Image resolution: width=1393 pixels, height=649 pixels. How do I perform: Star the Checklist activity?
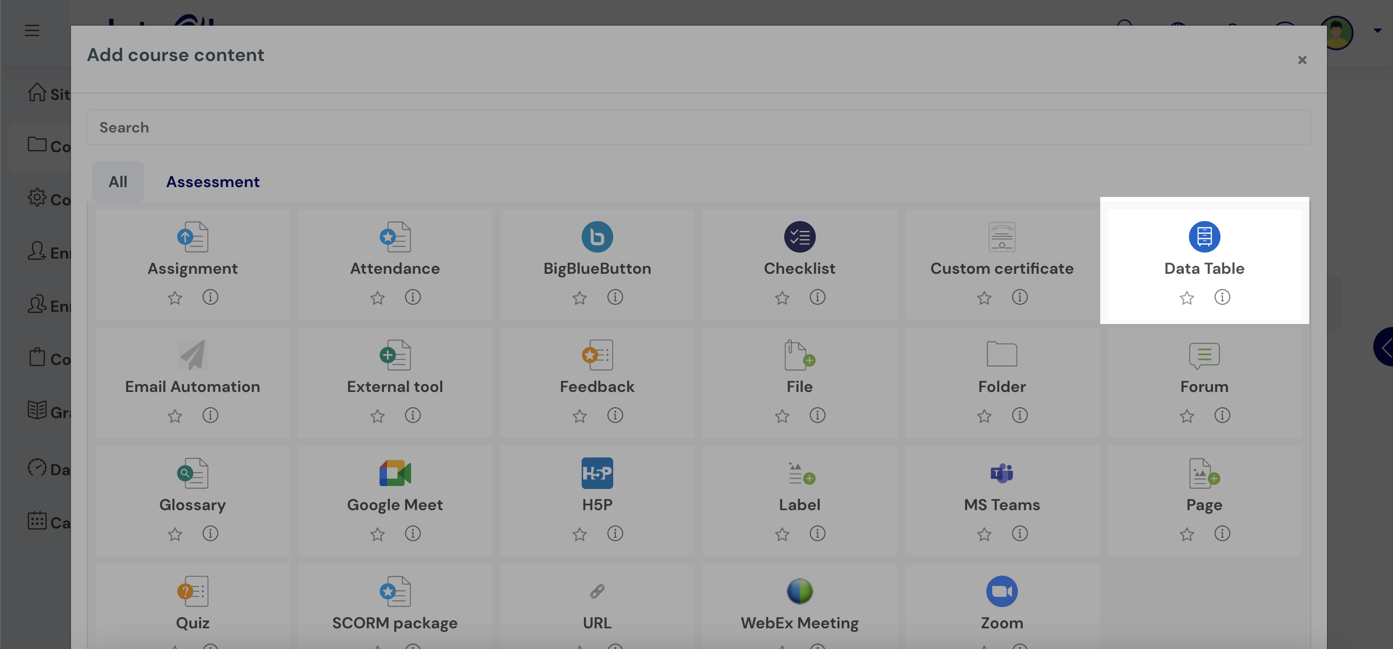point(781,298)
